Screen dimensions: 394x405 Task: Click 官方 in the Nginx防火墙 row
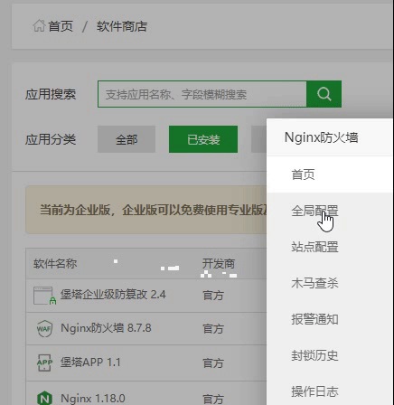[213, 329]
